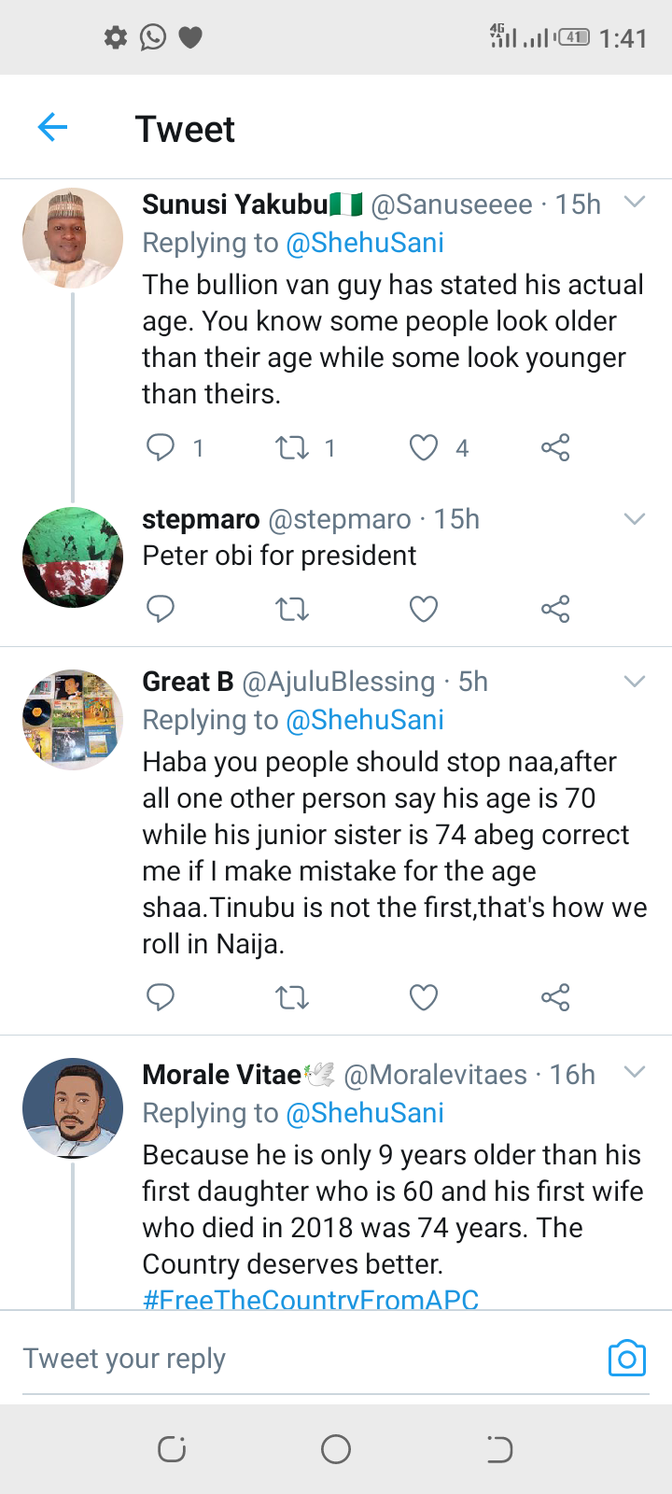Expand options chevron on Great B's tweet
Screen dimensions: 672x1494
tap(635, 682)
